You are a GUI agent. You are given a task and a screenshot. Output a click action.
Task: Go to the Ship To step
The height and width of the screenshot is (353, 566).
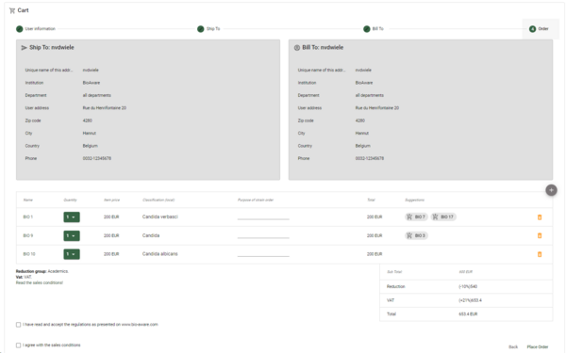pos(208,29)
